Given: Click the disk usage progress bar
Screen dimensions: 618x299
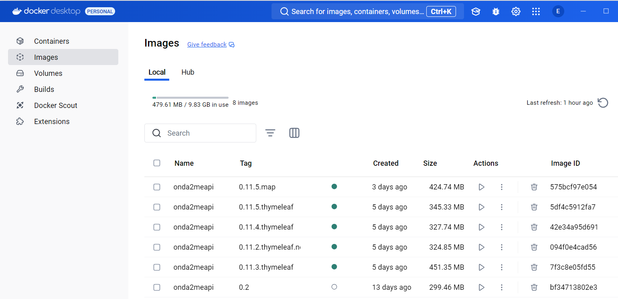Looking at the screenshot, I should tap(190, 98).
